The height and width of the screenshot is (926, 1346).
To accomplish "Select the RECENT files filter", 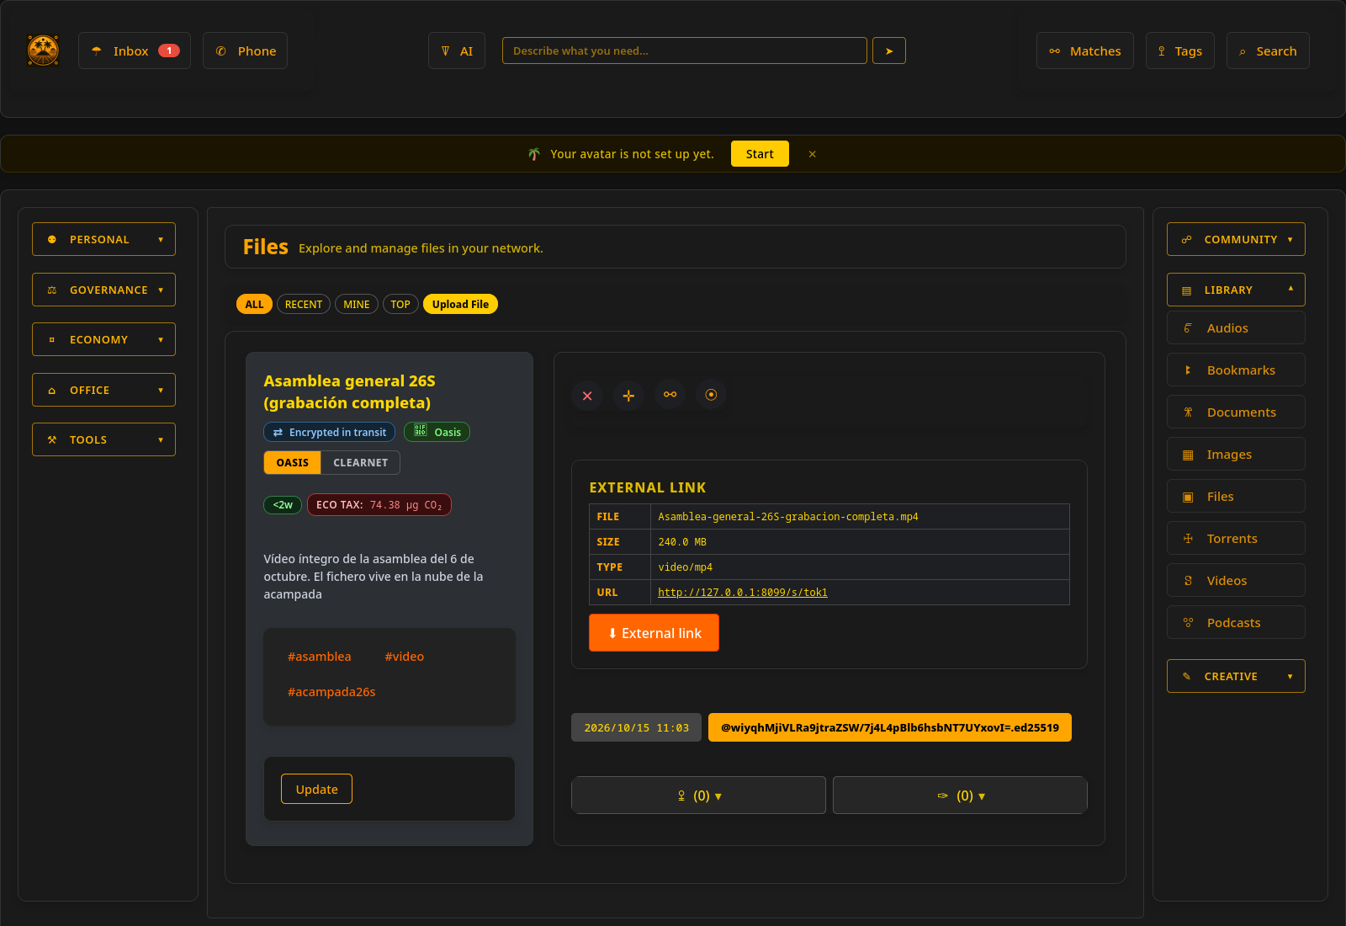I will [304, 304].
